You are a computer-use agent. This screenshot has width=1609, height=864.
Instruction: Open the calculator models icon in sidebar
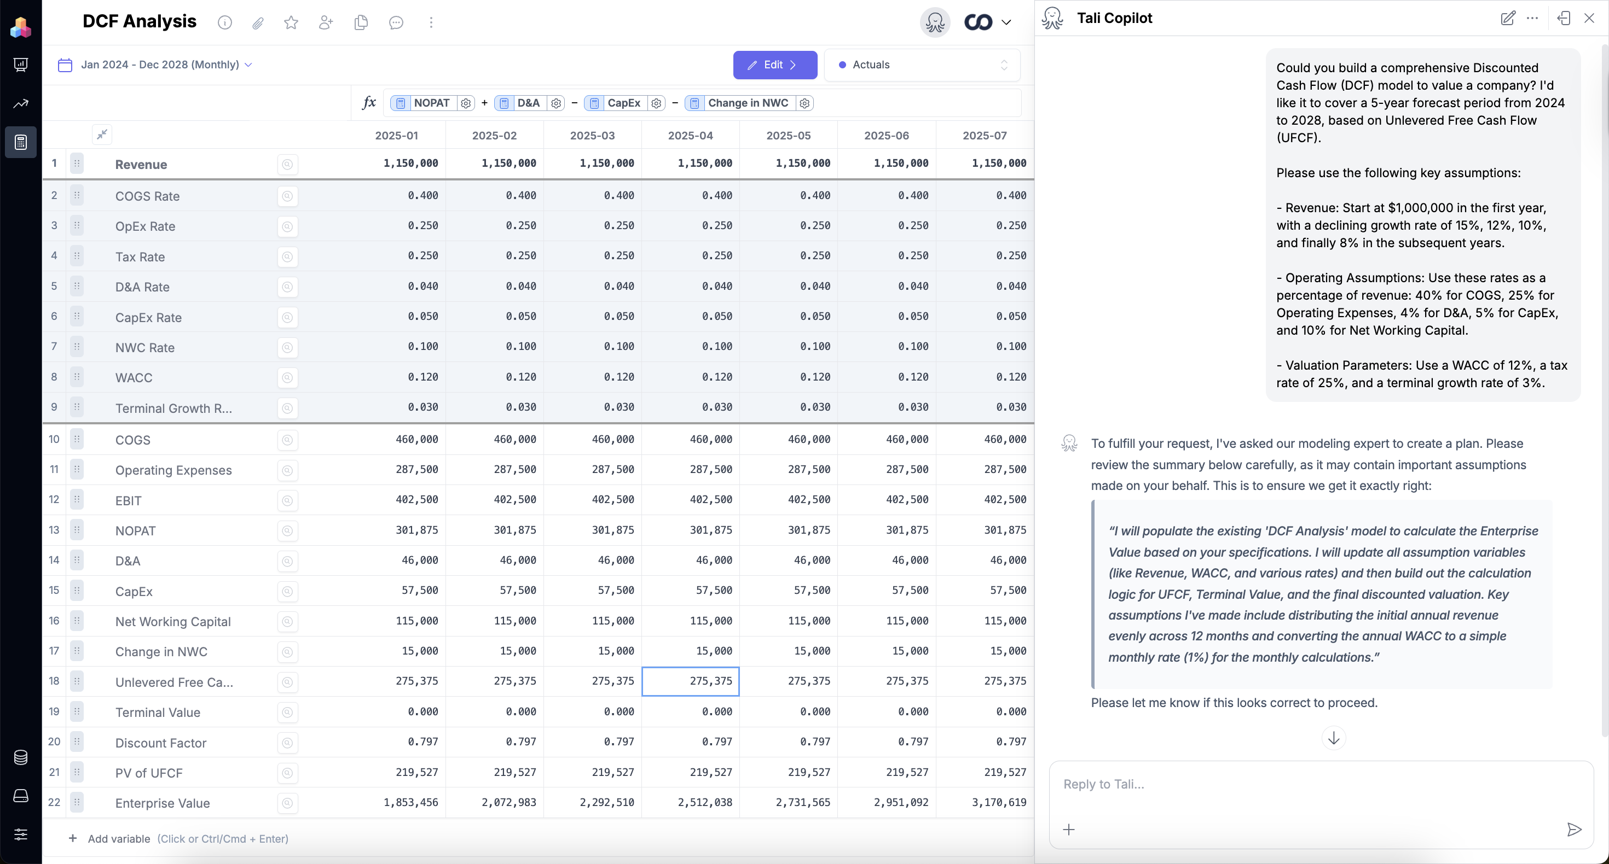[x=21, y=142]
